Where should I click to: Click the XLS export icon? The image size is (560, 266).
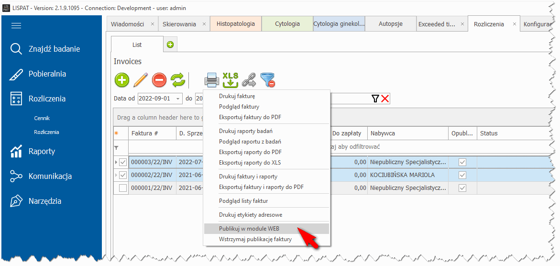tap(231, 80)
